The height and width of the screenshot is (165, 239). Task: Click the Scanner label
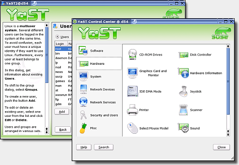point(196,110)
